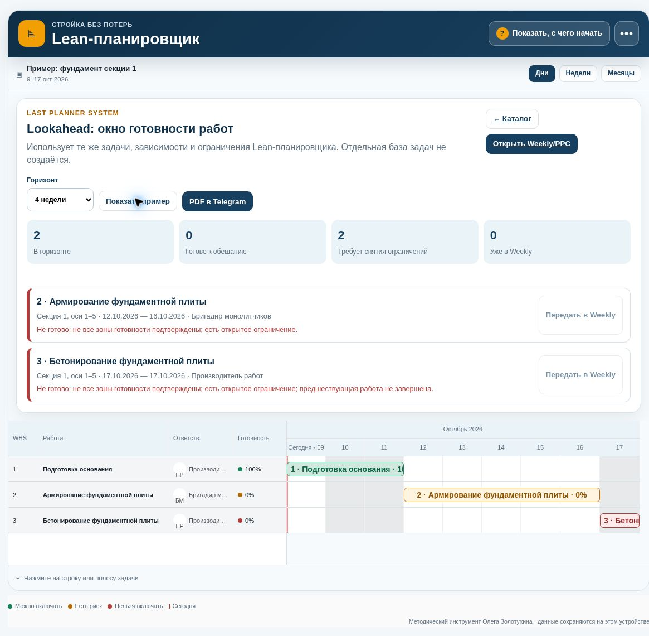649x636 pixels.
Task: Click the ПР avatar in Бетонирование row
Action: pyautogui.click(x=179, y=521)
